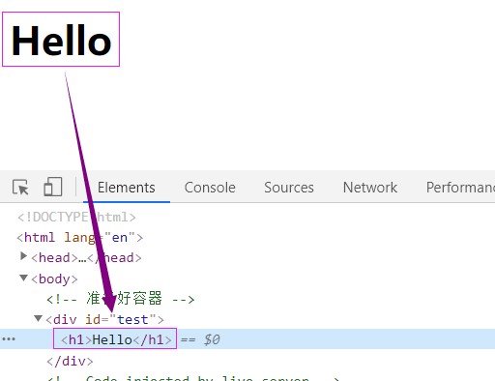This screenshot has width=495, height=381.
Task: Open the Sources tab
Action: [289, 188]
